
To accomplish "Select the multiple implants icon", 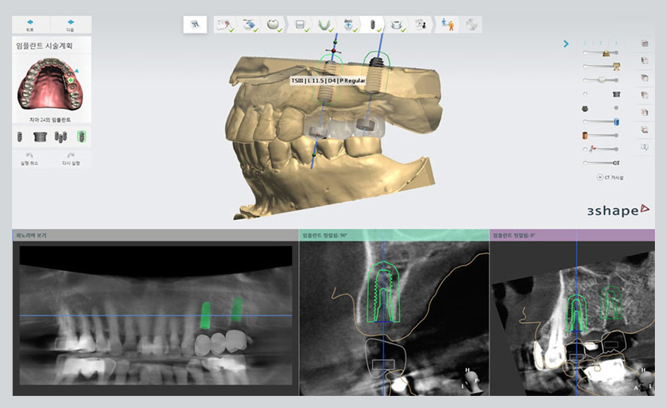I will point(60,137).
